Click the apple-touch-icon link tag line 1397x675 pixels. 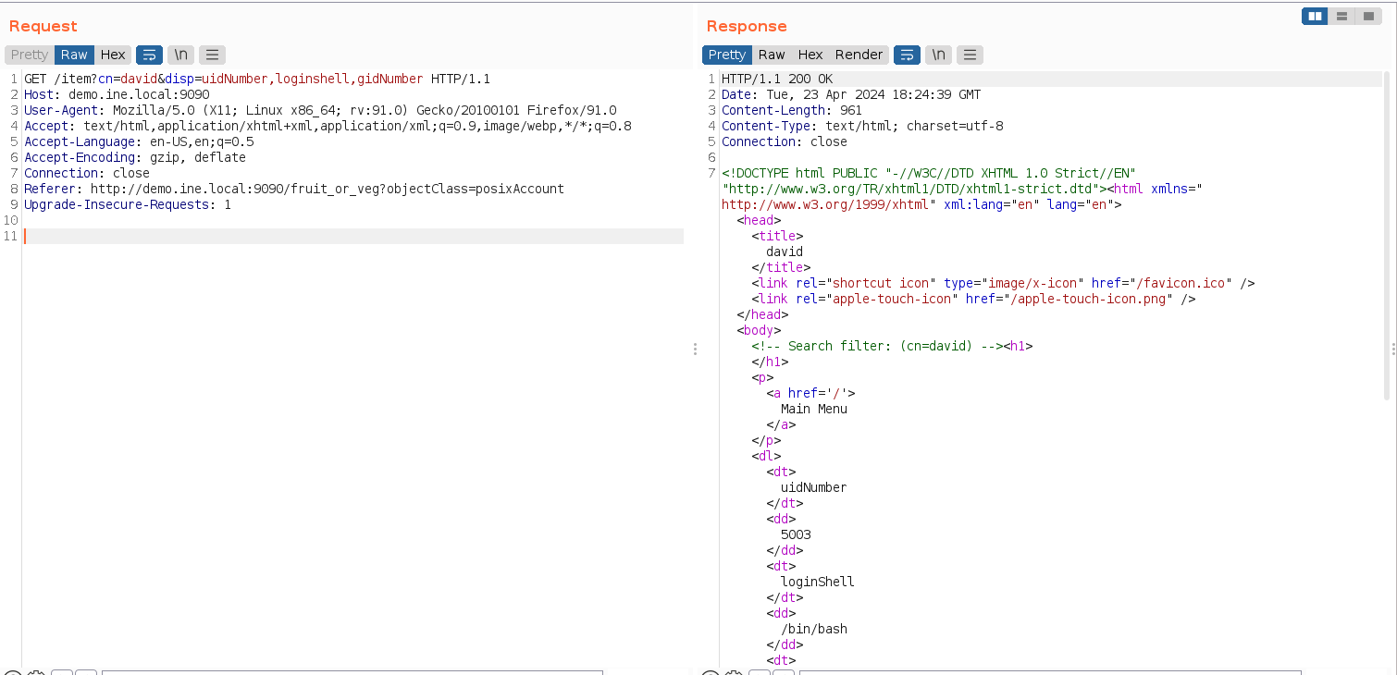pos(973,299)
